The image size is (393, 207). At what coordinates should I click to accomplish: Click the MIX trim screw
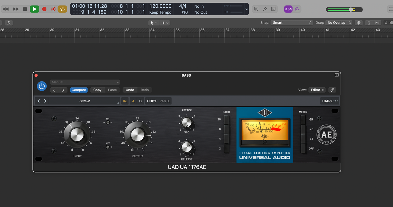(x=108, y=147)
